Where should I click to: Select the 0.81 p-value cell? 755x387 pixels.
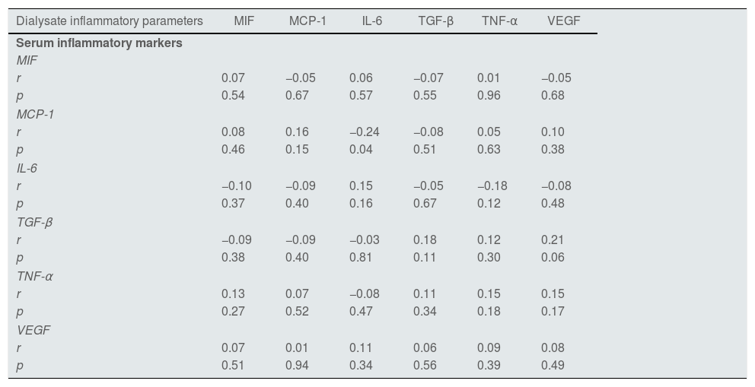pyautogui.click(x=361, y=258)
